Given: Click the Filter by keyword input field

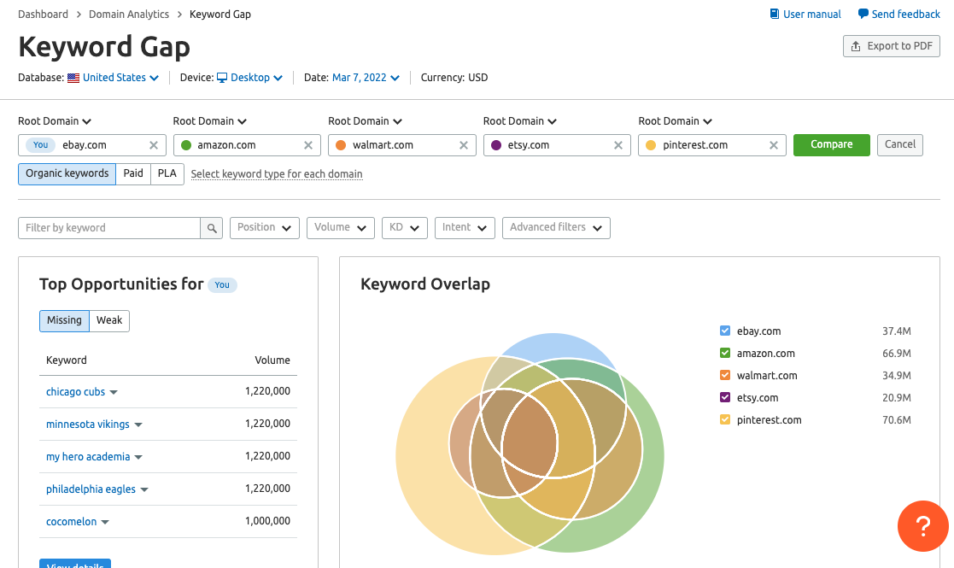Looking at the screenshot, I should [109, 228].
